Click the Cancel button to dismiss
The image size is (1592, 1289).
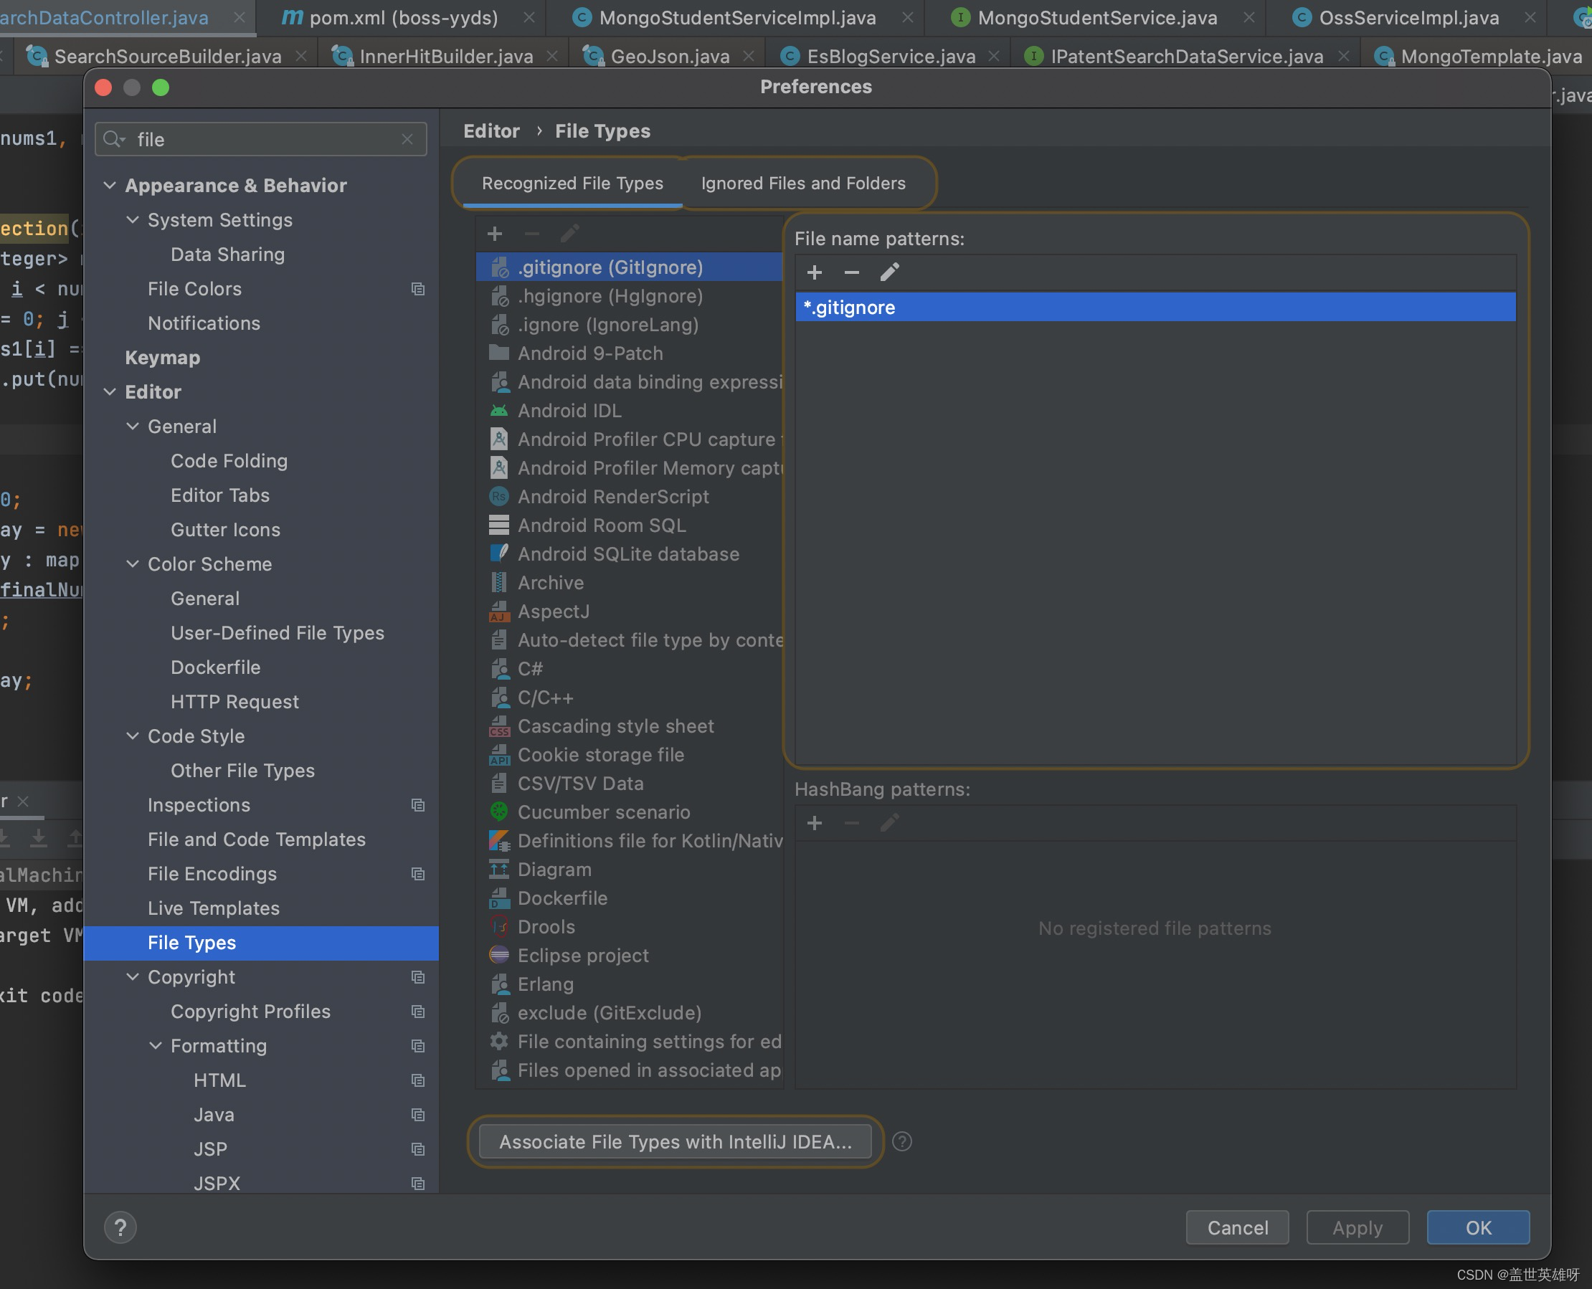click(1238, 1227)
